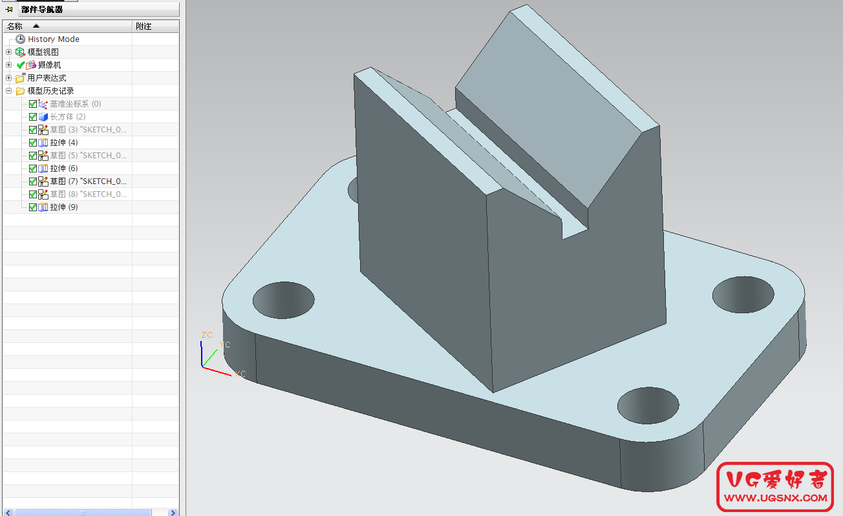Expand the 摄像机 node

click(x=8, y=65)
